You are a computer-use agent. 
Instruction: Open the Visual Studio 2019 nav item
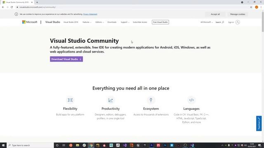[x=71, y=22]
